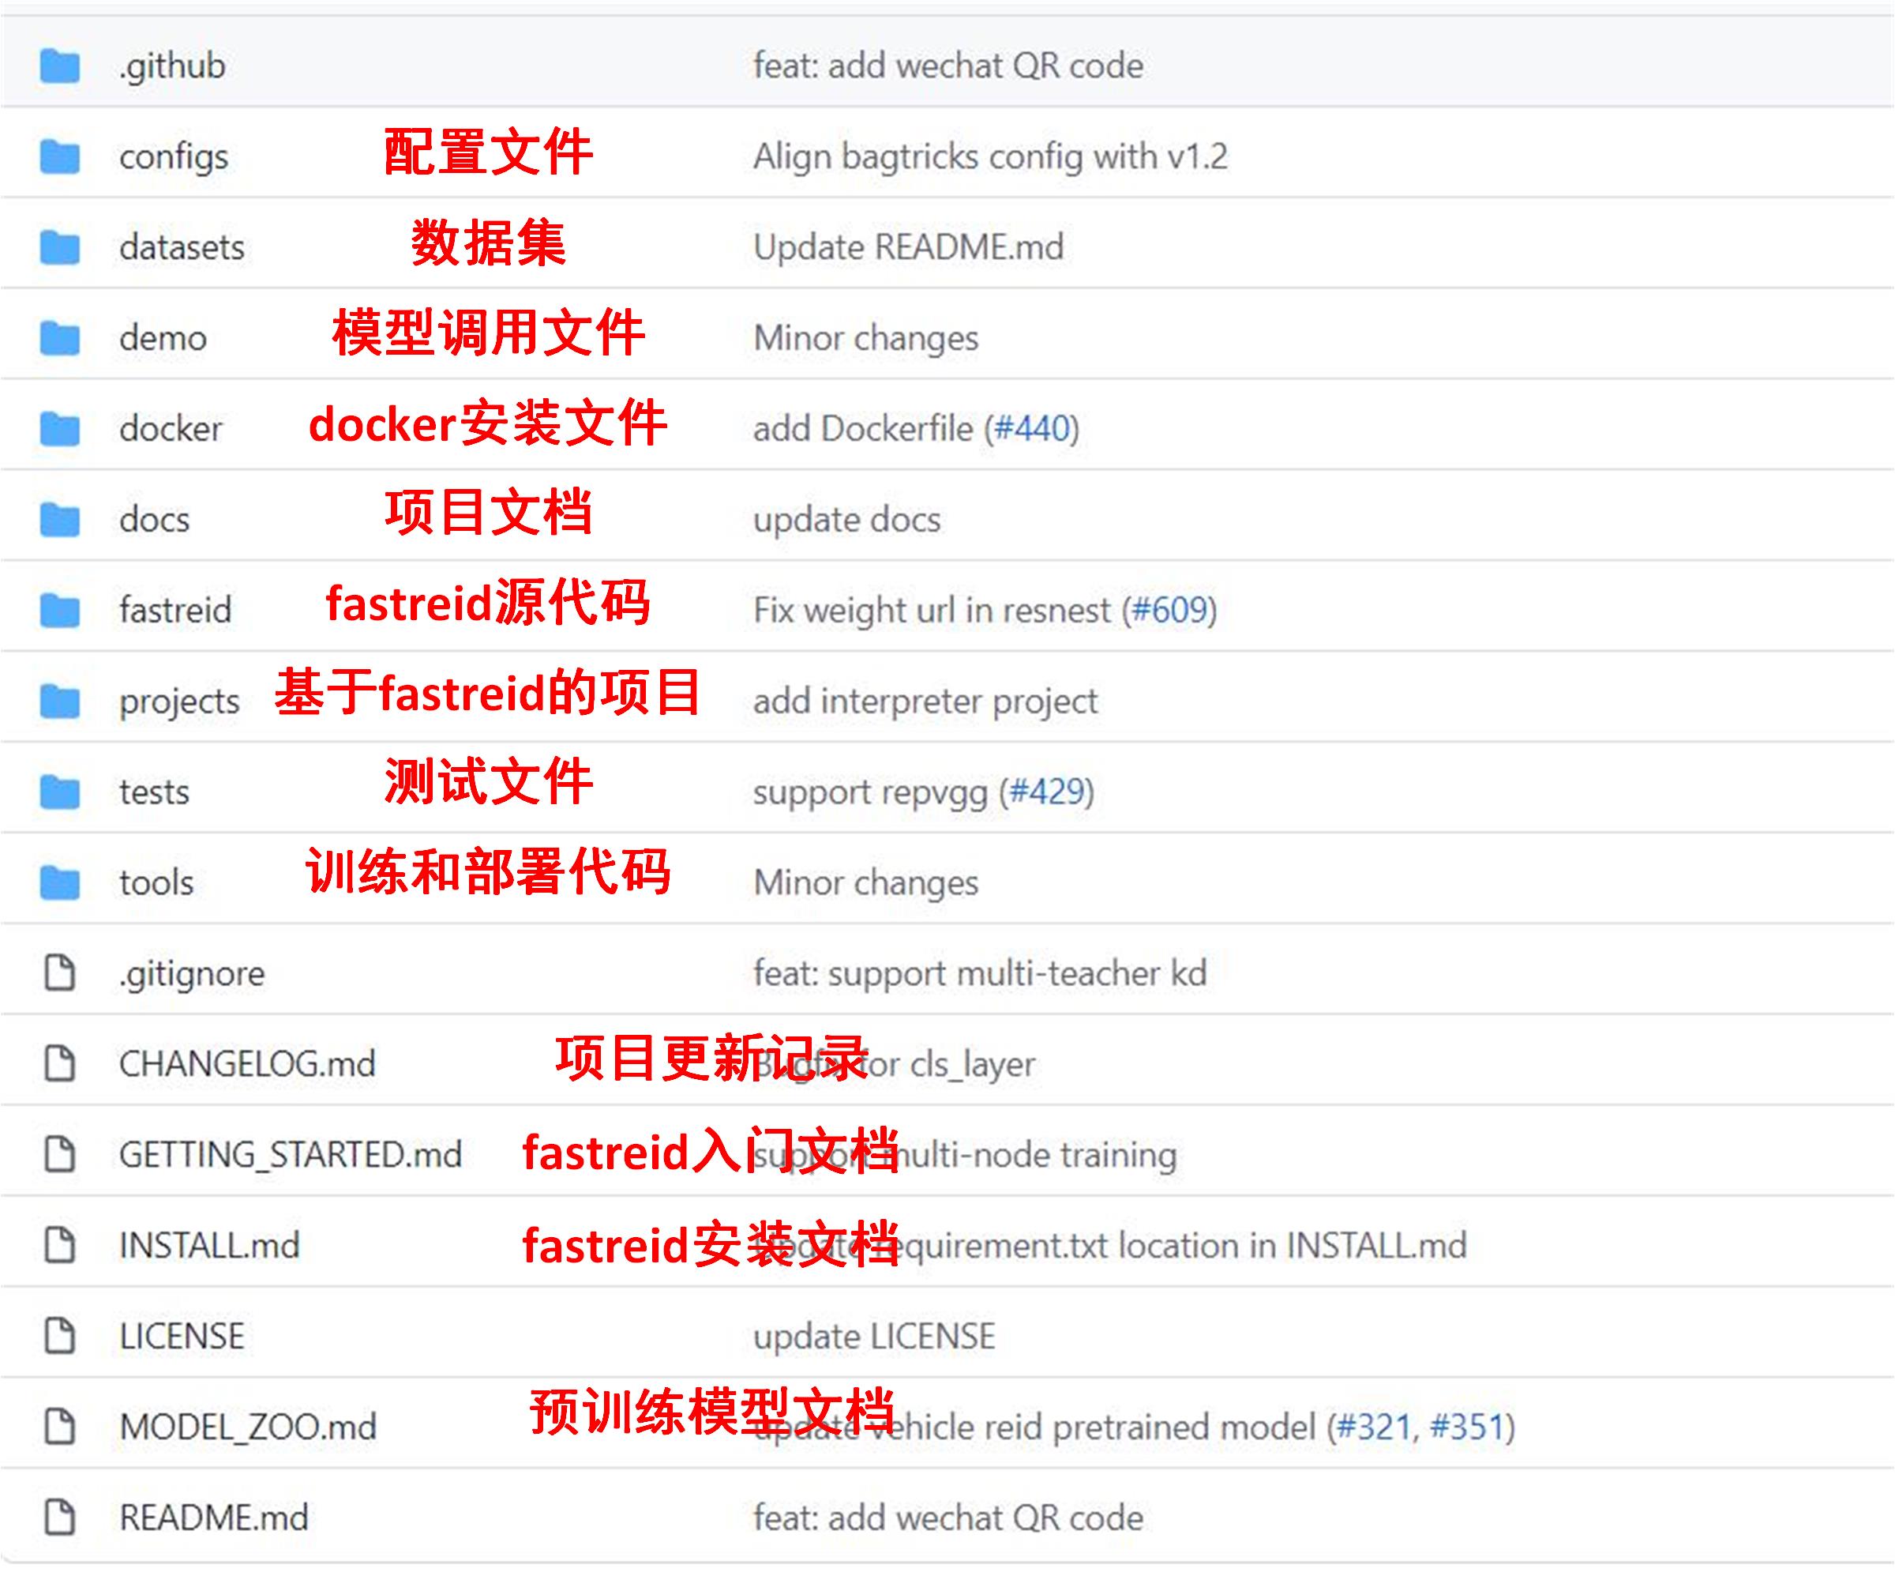Click the MODEL_ZOO.md file icon
Screen dimensions: 1895x1576
click(x=59, y=1426)
